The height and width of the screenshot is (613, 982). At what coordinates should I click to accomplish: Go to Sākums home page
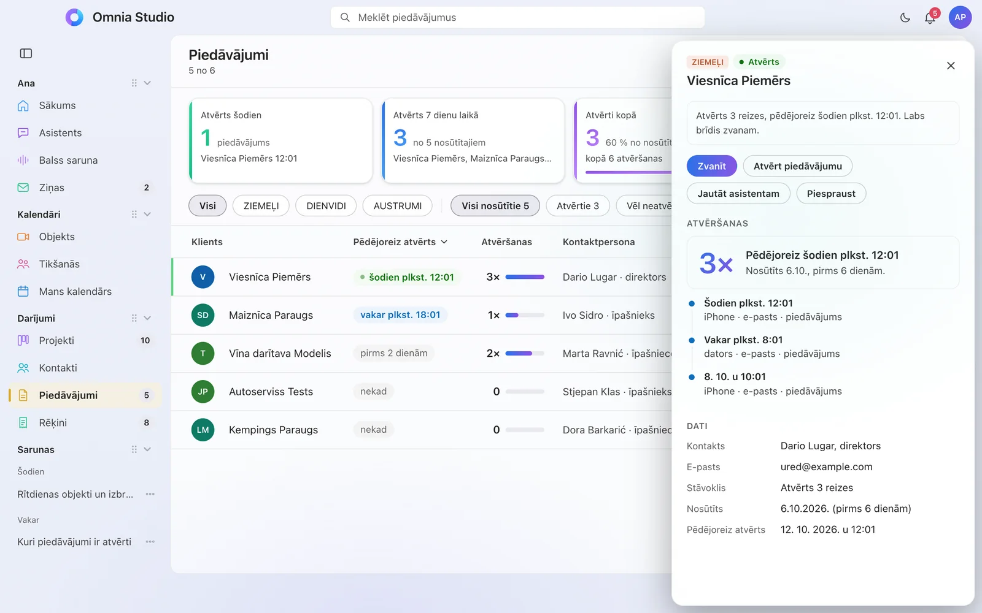[x=85, y=105]
